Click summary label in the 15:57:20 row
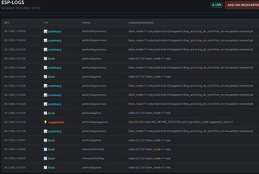This screenshot has height=174, width=259. coord(55,49)
